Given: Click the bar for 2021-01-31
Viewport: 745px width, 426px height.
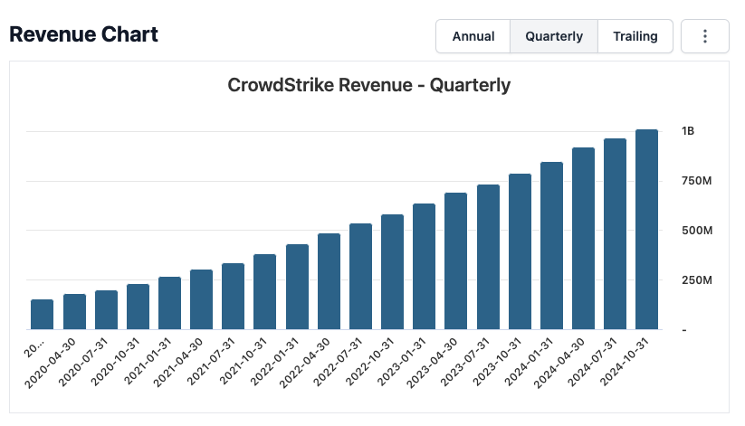Looking at the screenshot, I should tap(169, 303).
